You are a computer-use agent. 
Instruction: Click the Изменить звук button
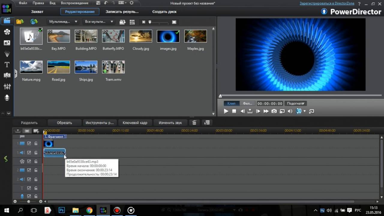[170, 123]
